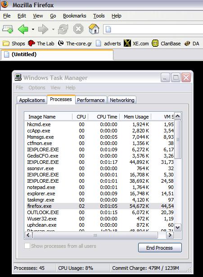Click the horizontal scrollbar thumb

95,235
